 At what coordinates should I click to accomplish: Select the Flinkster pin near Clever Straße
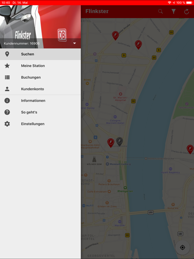click(138, 45)
